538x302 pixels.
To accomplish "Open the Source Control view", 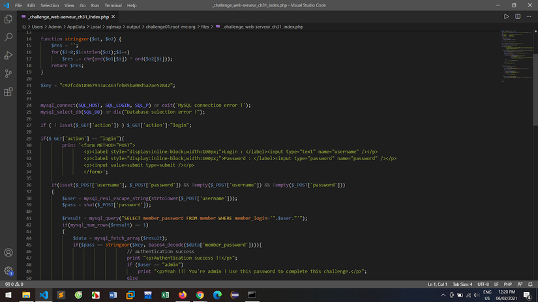I will 8,74.
